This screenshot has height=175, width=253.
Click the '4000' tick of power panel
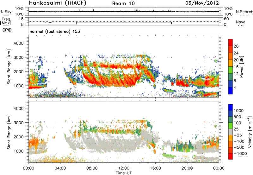click(18, 43)
